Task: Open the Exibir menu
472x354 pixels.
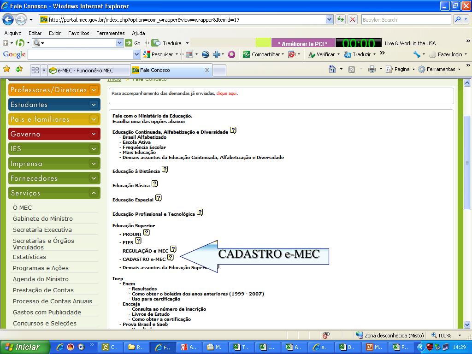Action: click(55, 33)
